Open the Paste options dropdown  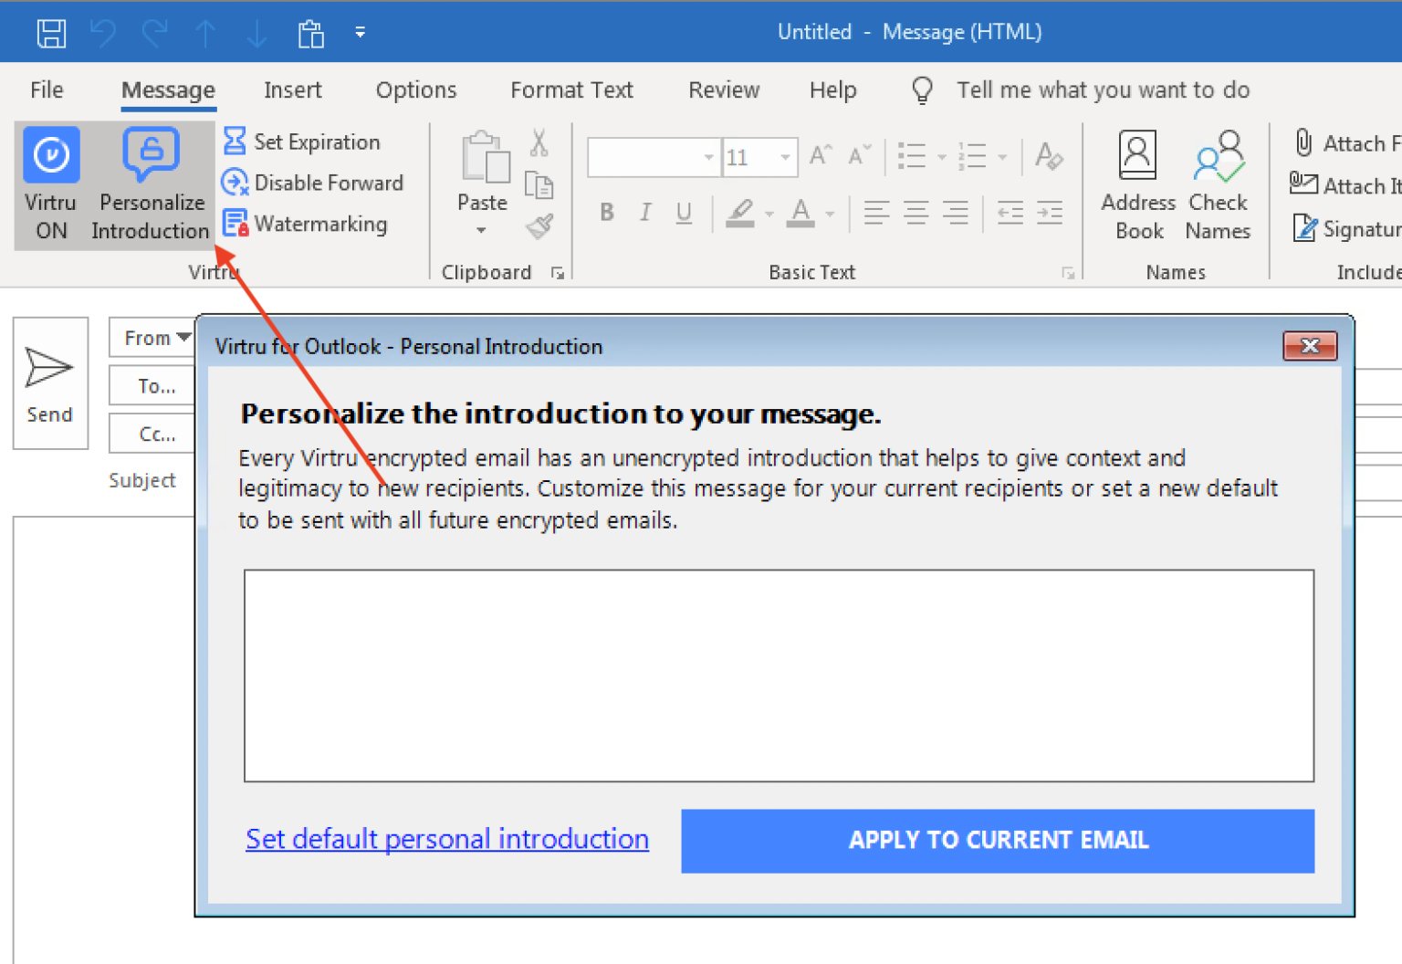(481, 230)
